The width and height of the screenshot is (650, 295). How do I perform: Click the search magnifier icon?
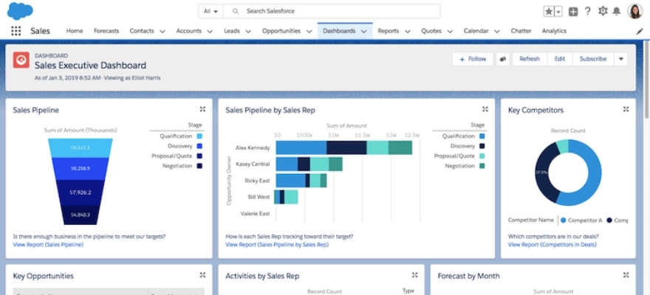(x=235, y=12)
